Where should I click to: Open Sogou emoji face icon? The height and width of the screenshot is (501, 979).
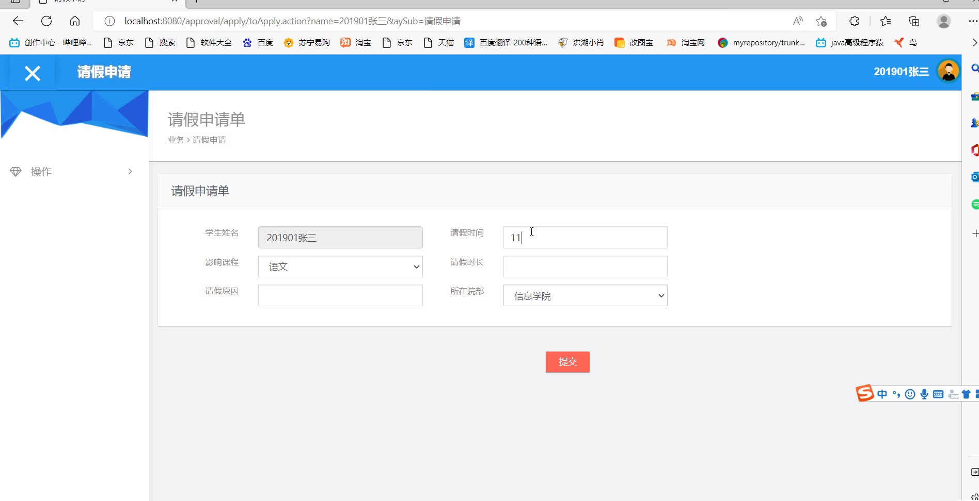click(x=910, y=394)
